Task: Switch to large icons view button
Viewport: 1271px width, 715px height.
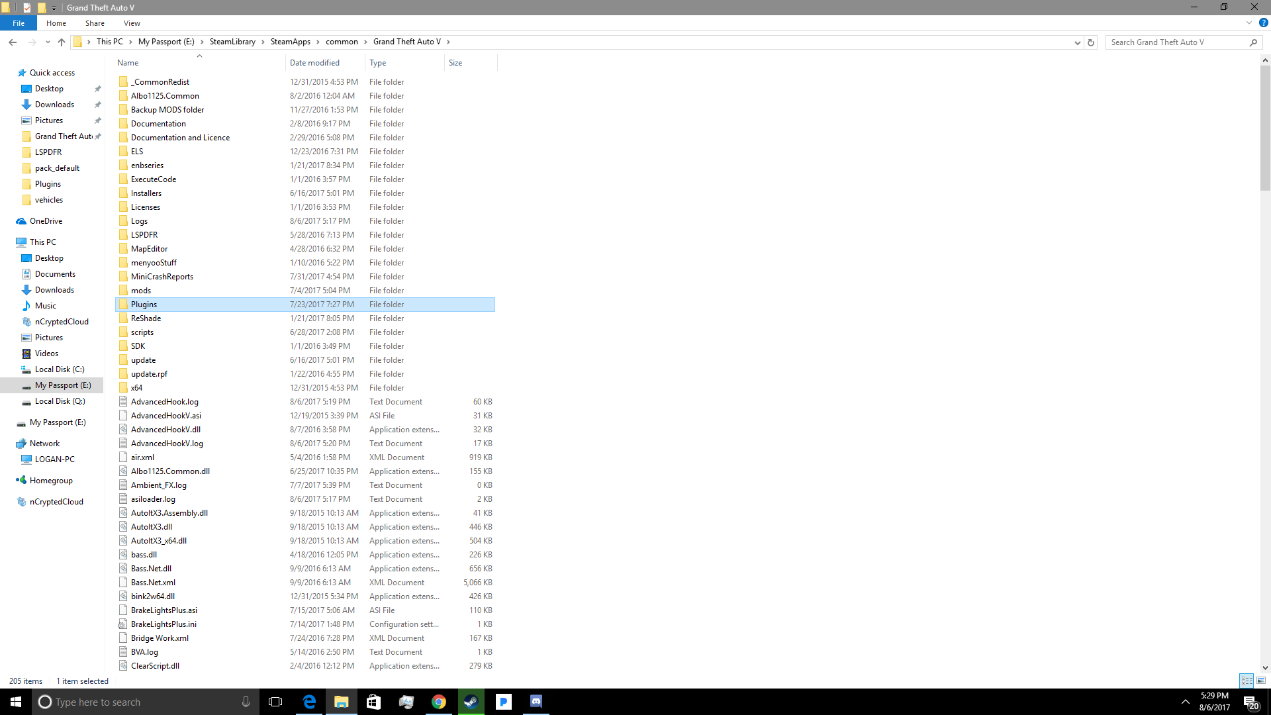Action: [x=1261, y=681]
